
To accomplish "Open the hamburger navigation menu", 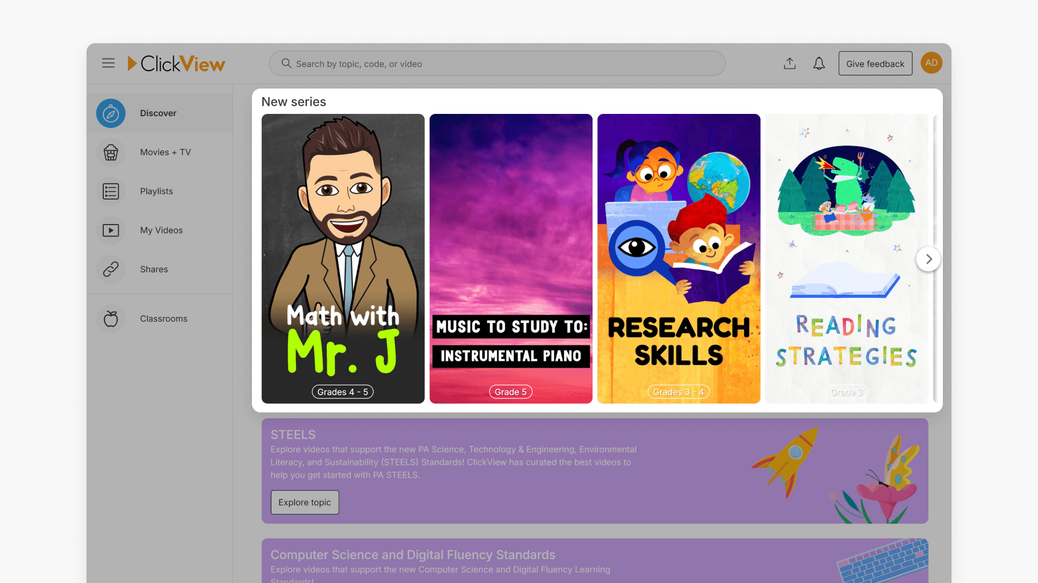I will 108,63.
